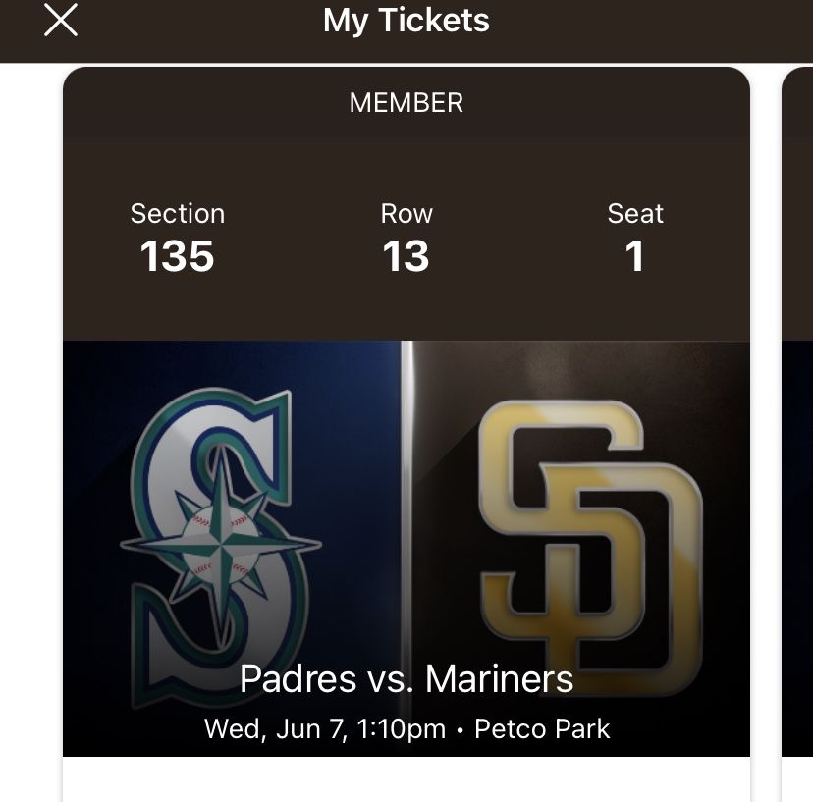Select section number 135
The width and height of the screenshot is (813, 802).
178,257
